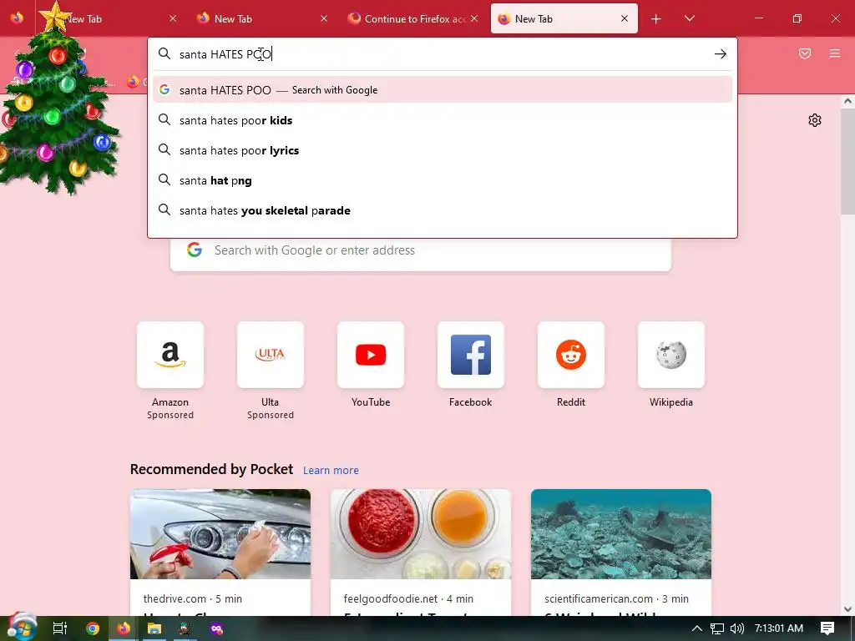The height and width of the screenshot is (641, 855).
Task: Open the network status tray icon
Action: click(x=717, y=628)
